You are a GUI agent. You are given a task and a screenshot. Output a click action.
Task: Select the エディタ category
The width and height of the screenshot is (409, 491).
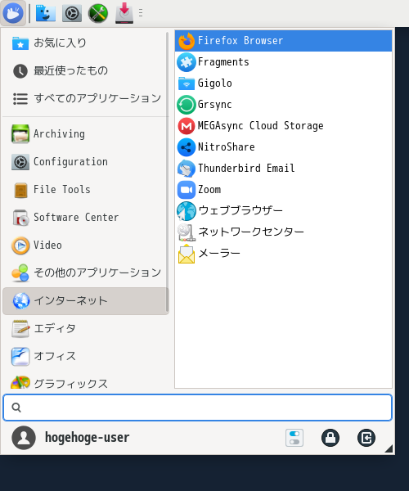pos(84,329)
